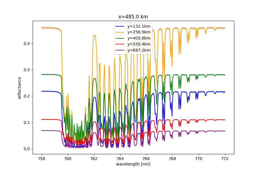Select the 0.0 y-axis tick label

pos(27,149)
